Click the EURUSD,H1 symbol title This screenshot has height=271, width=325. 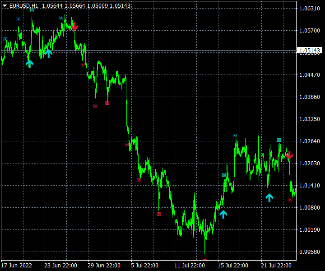tap(23, 6)
